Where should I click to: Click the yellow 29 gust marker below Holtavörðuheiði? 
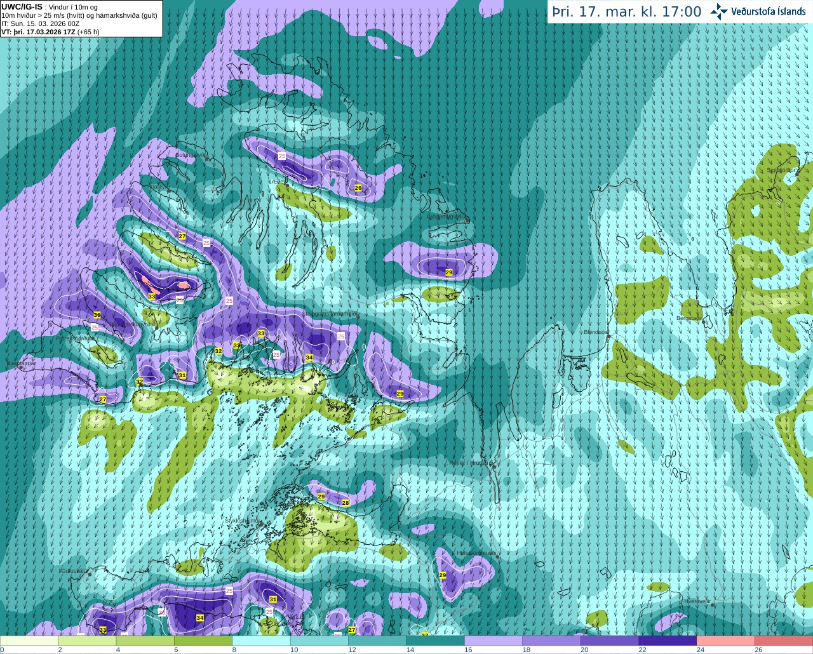[443, 575]
